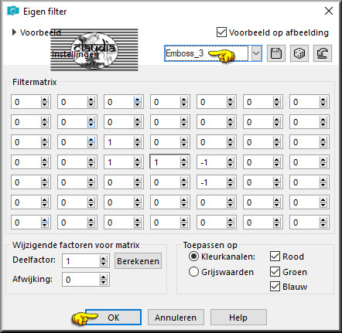Decrease Afwijking with its down arrow
The image size is (342, 333).
point(104,282)
